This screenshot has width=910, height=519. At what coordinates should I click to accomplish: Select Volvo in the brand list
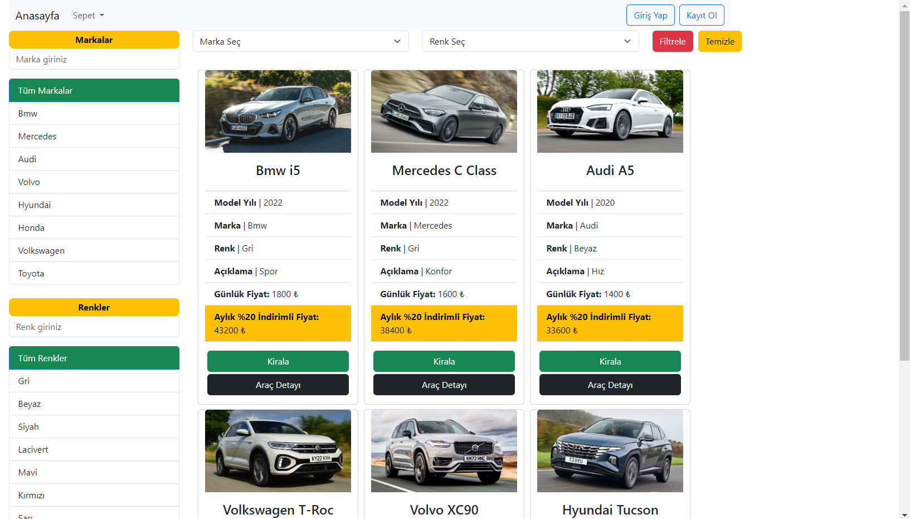point(94,182)
